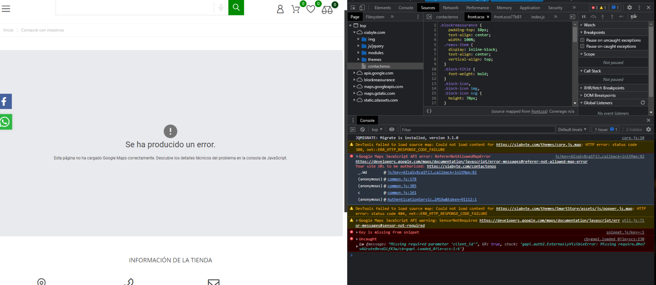Pause script execution

(x=584, y=17)
